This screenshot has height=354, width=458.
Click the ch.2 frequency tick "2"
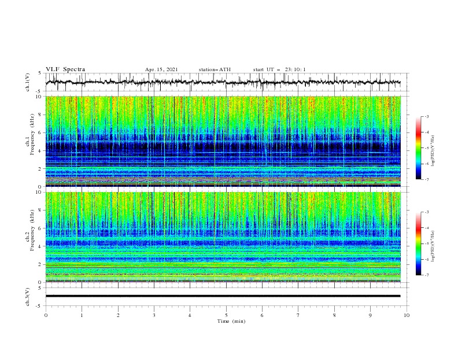40,264
